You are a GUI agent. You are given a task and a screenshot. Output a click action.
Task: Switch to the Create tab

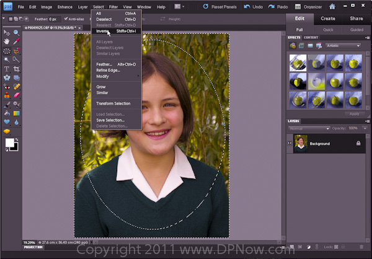coord(328,19)
